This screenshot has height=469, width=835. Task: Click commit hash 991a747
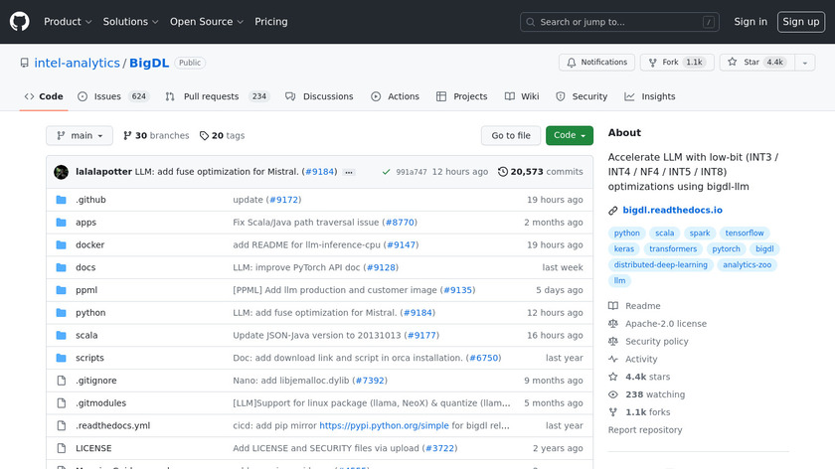pos(412,172)
